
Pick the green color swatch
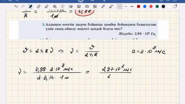pos(157,6)
